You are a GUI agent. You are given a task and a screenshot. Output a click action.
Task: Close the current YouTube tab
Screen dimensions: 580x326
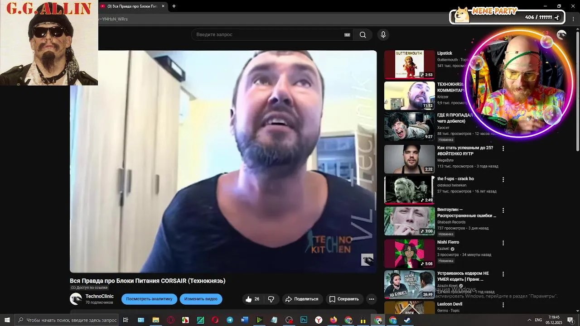163,6
